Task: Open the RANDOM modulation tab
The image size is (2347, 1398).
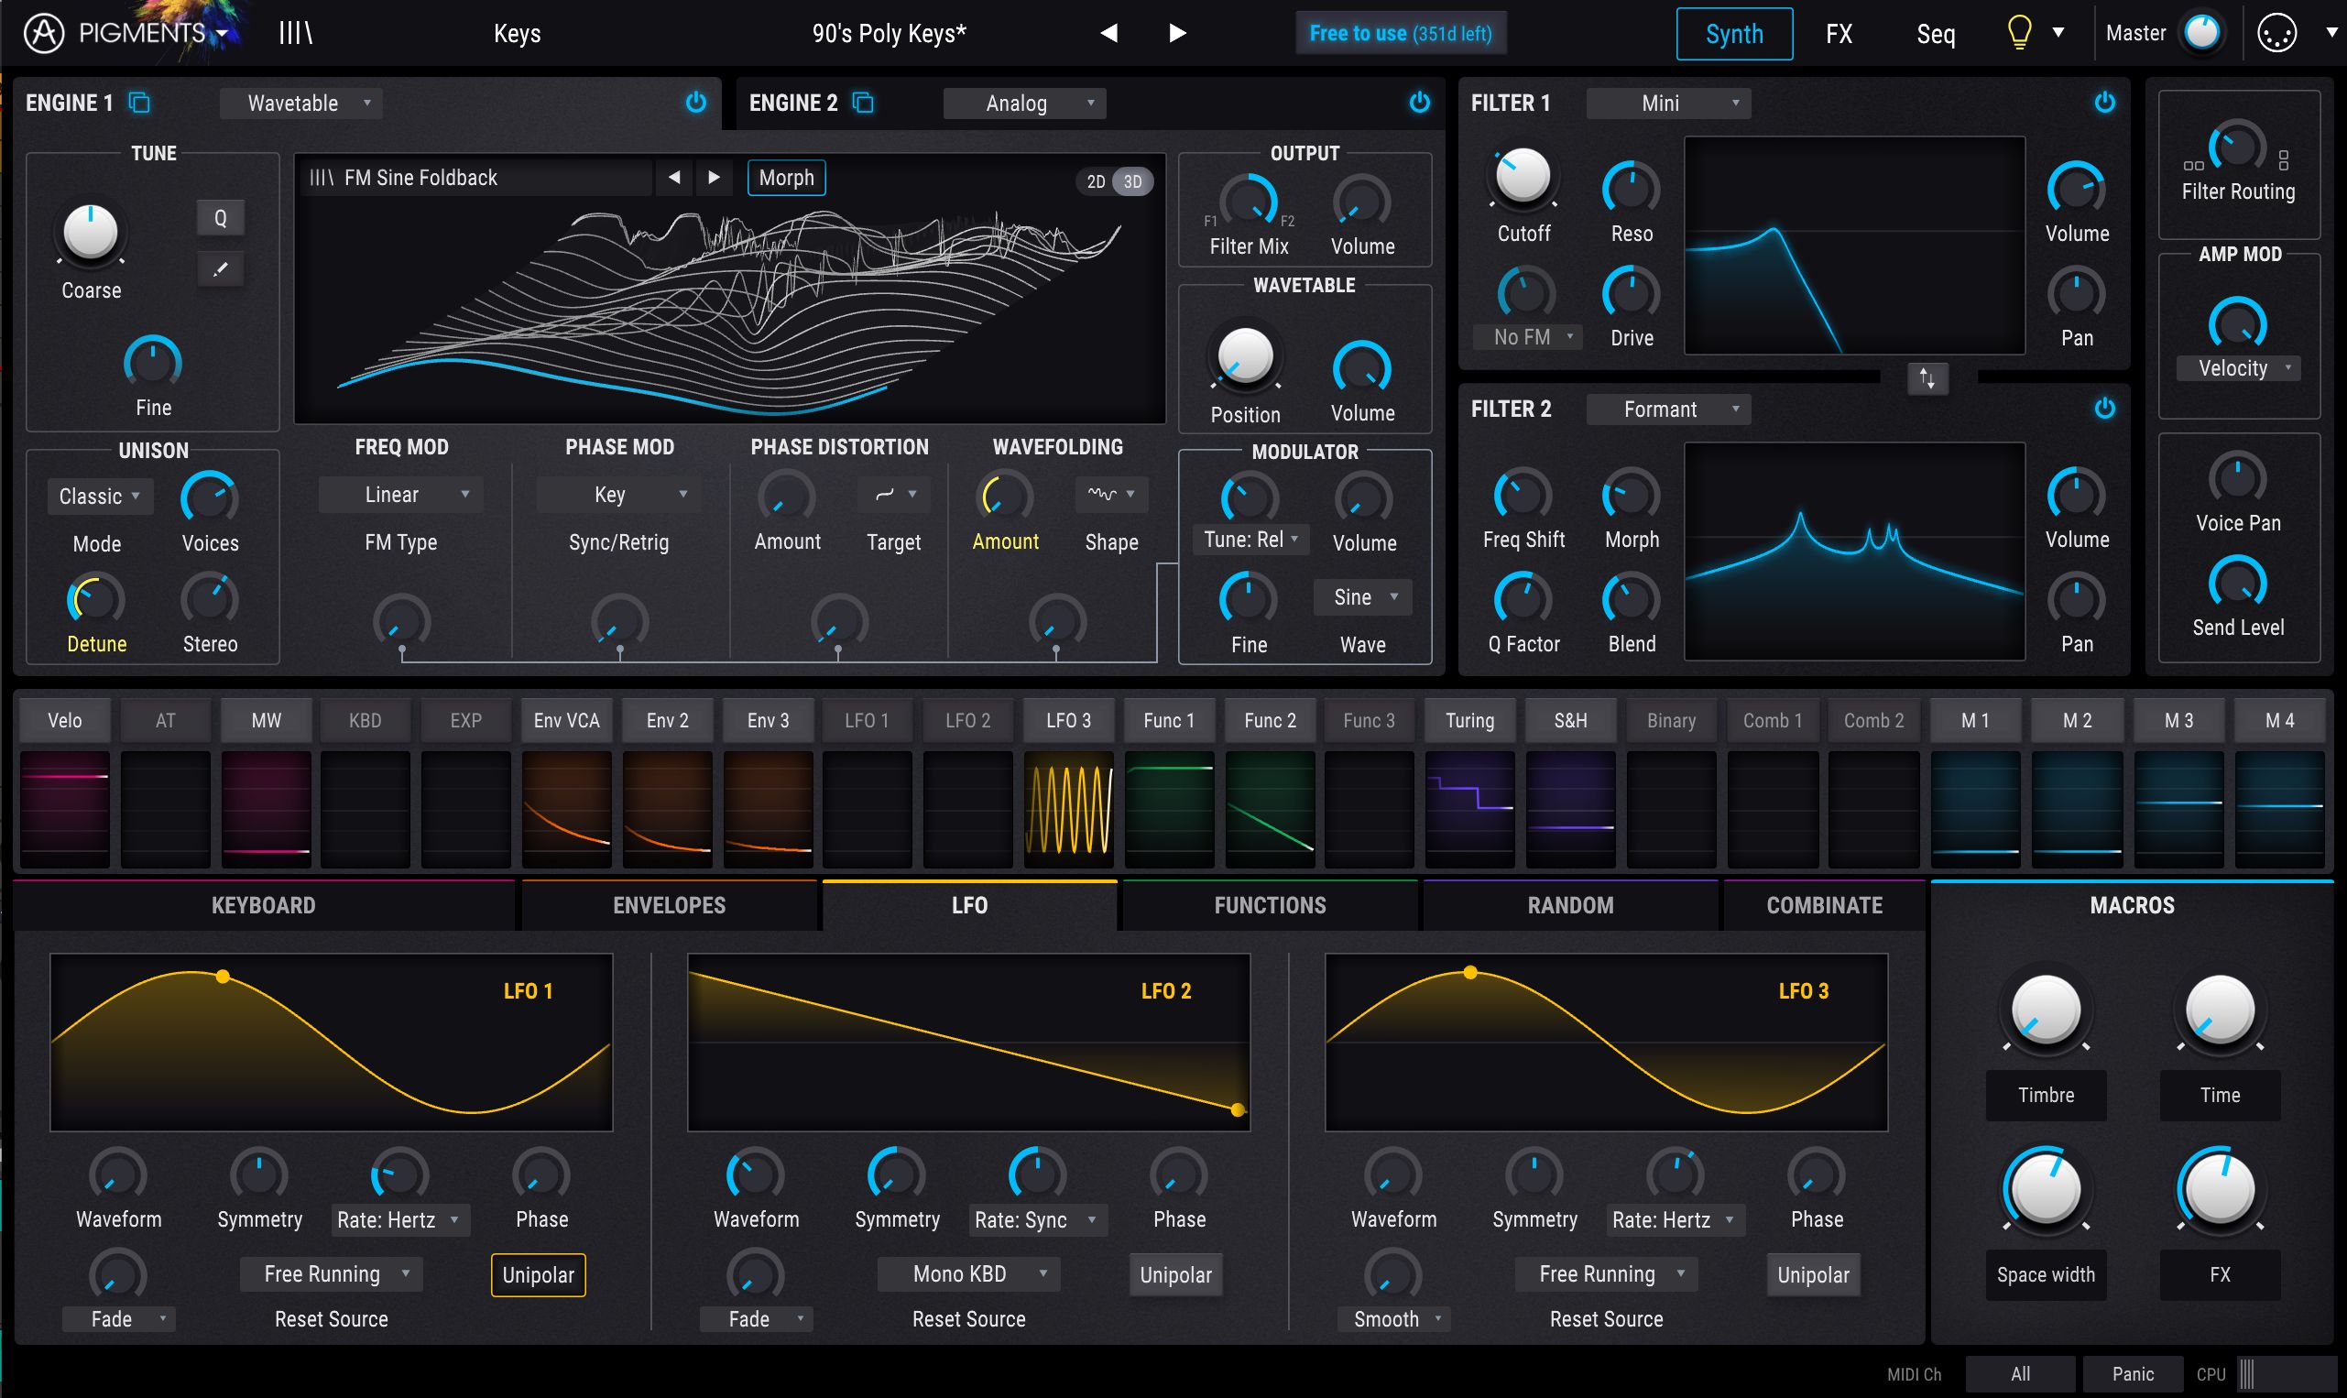Action: [x=1570, y=905]
